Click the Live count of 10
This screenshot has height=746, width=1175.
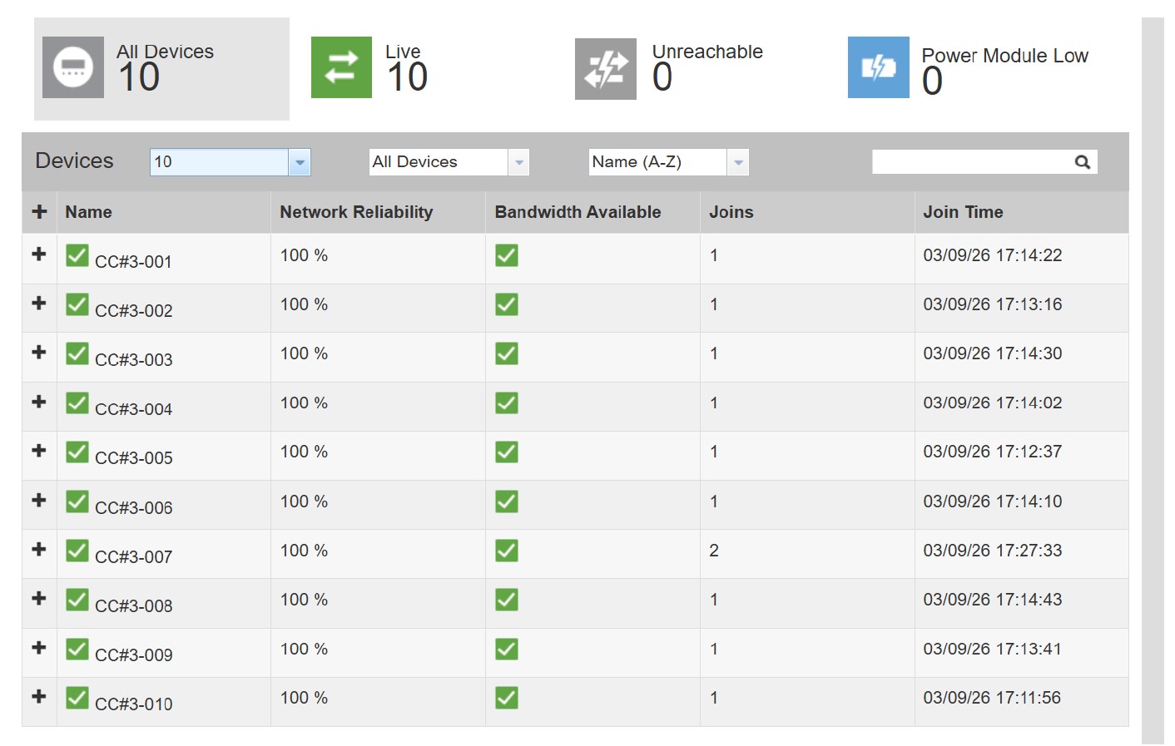[408, 78]
